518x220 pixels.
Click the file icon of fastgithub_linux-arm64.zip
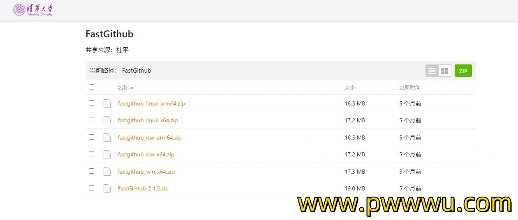pos(107,103)
